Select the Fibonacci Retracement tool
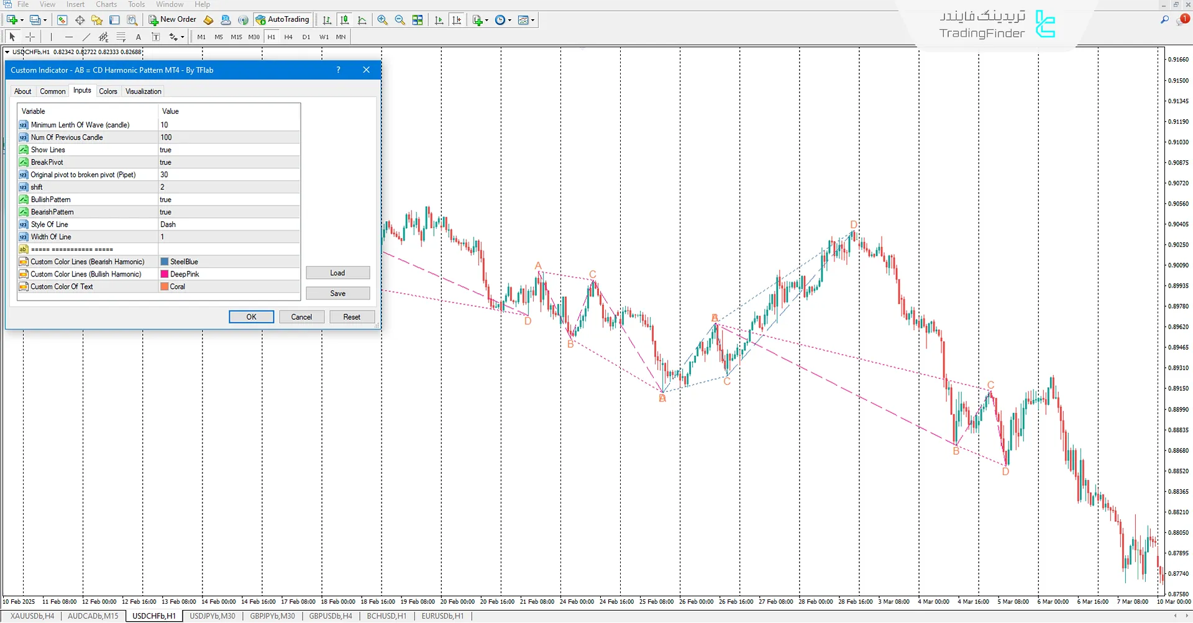Image resolution: width=1193 pixels, height=623 pixels. pos(121,37)
